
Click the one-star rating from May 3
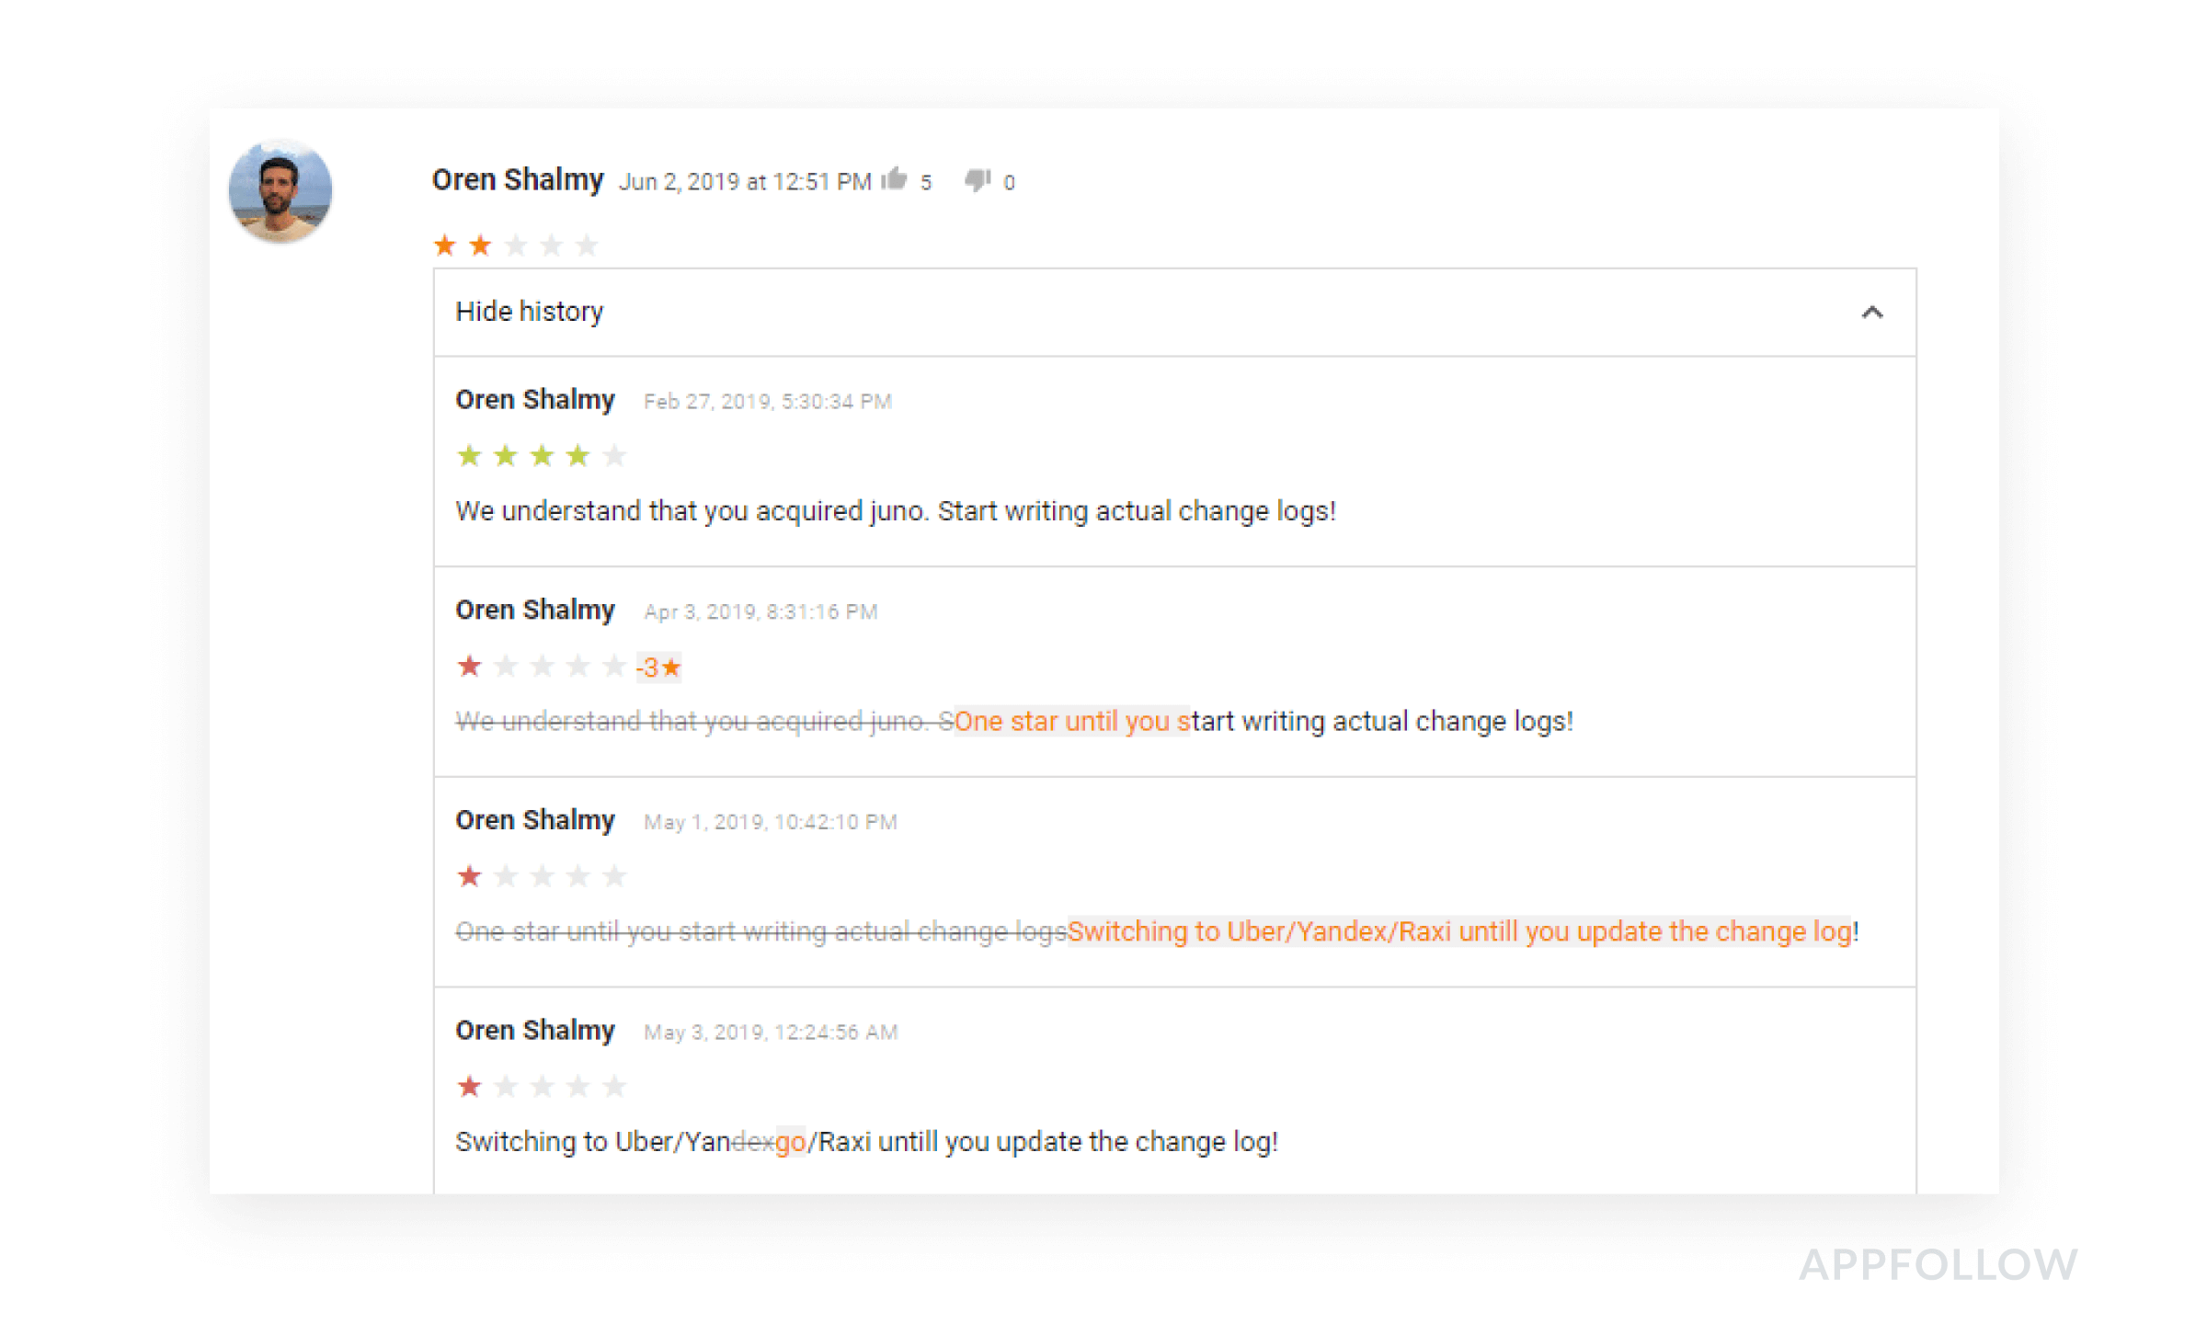tap(541, 1087)
